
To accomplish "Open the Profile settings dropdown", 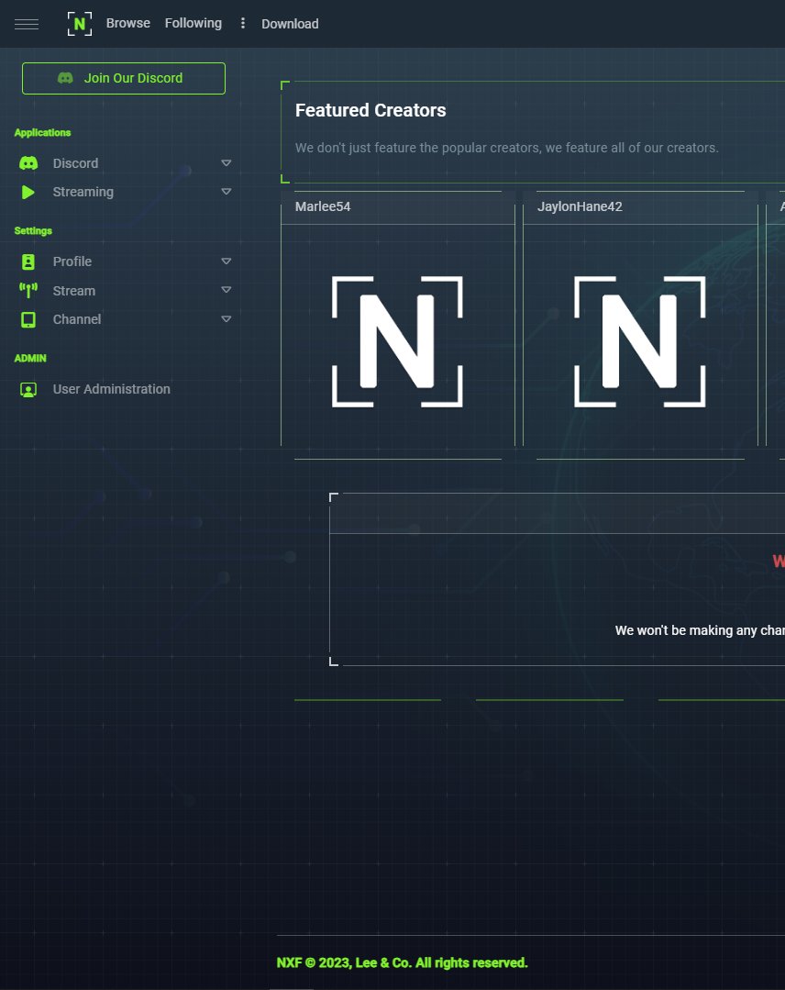I will tap(226, 261).
